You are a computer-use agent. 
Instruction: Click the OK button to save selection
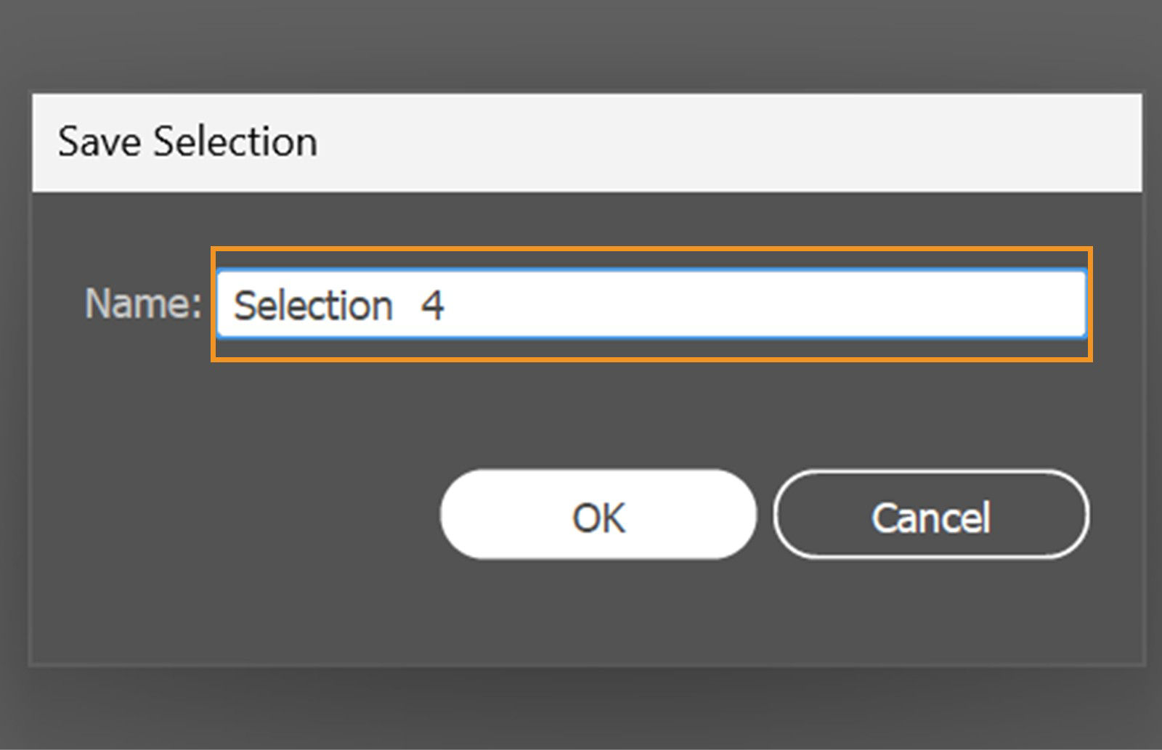(x=597, y=515)
